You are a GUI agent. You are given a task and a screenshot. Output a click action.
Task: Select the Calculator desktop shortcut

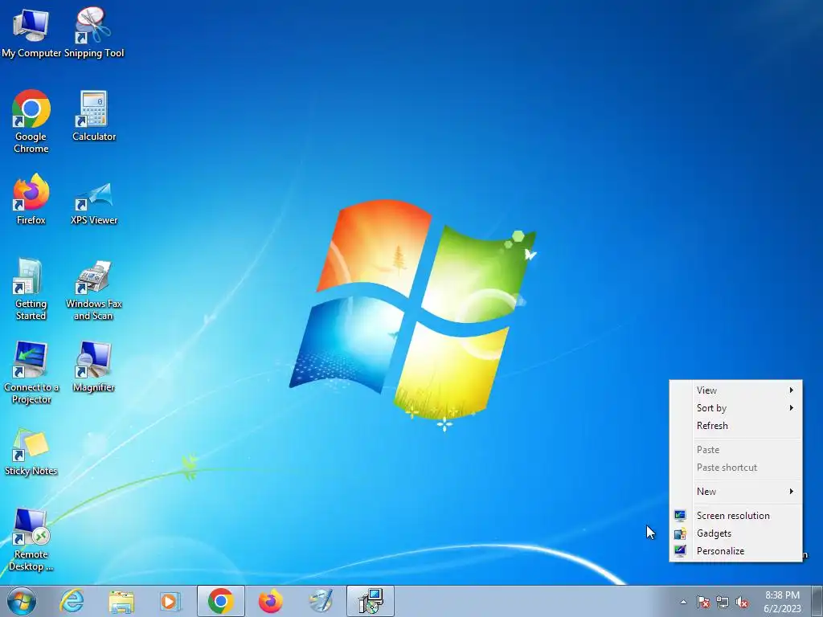[x=94, y=116]
